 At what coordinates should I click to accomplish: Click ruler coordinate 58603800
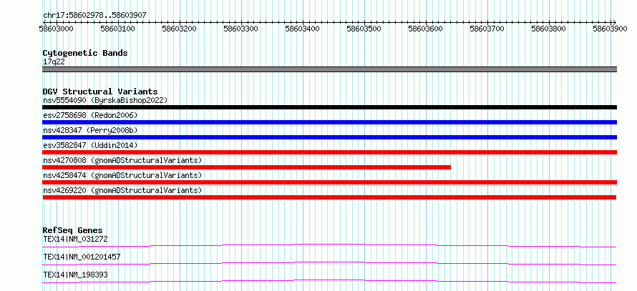[549, 29]
